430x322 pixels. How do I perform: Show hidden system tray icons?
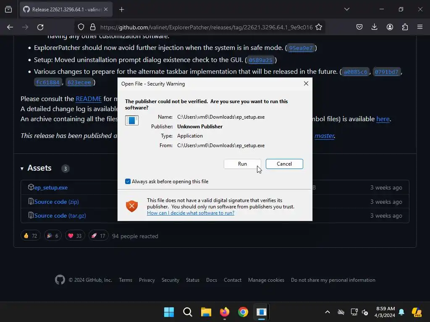[x=328, y=312]
